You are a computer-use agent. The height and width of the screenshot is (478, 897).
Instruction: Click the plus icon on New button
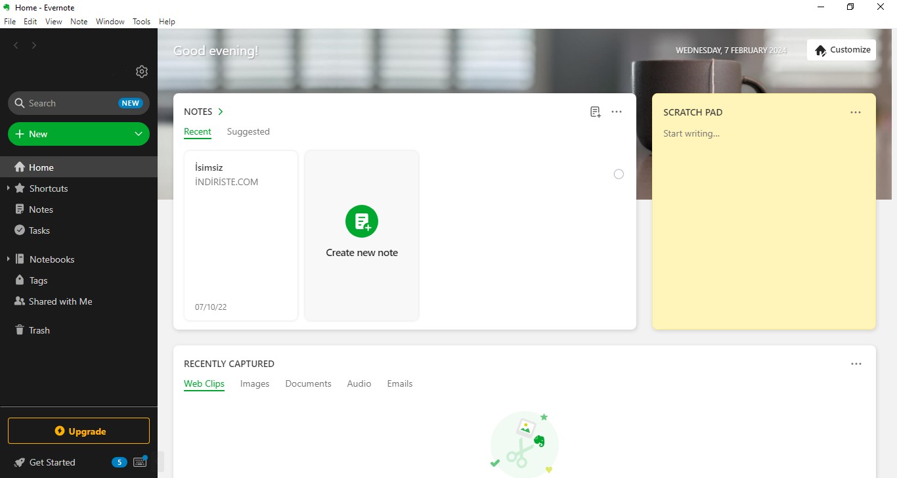pos(20,134)
